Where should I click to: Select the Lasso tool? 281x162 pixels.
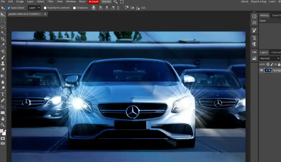tap(3, 27)
